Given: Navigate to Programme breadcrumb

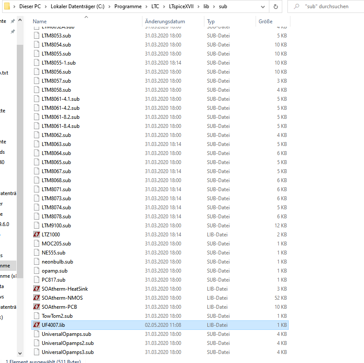Looking at the screenshot, I should click(x=128, y=6).
